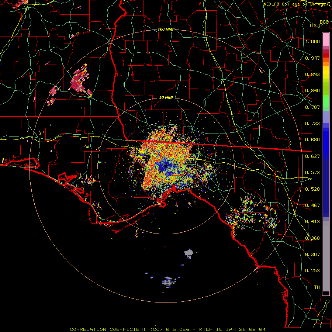This screenshot has width=332, height=332.
Task: Pick the lavender color bar segment near 0.733
Action: 326,117
